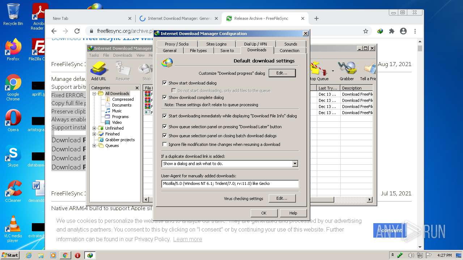Click Edit for Download progress dialog
This screenshot has height=260, width=463.
(282, 73)
